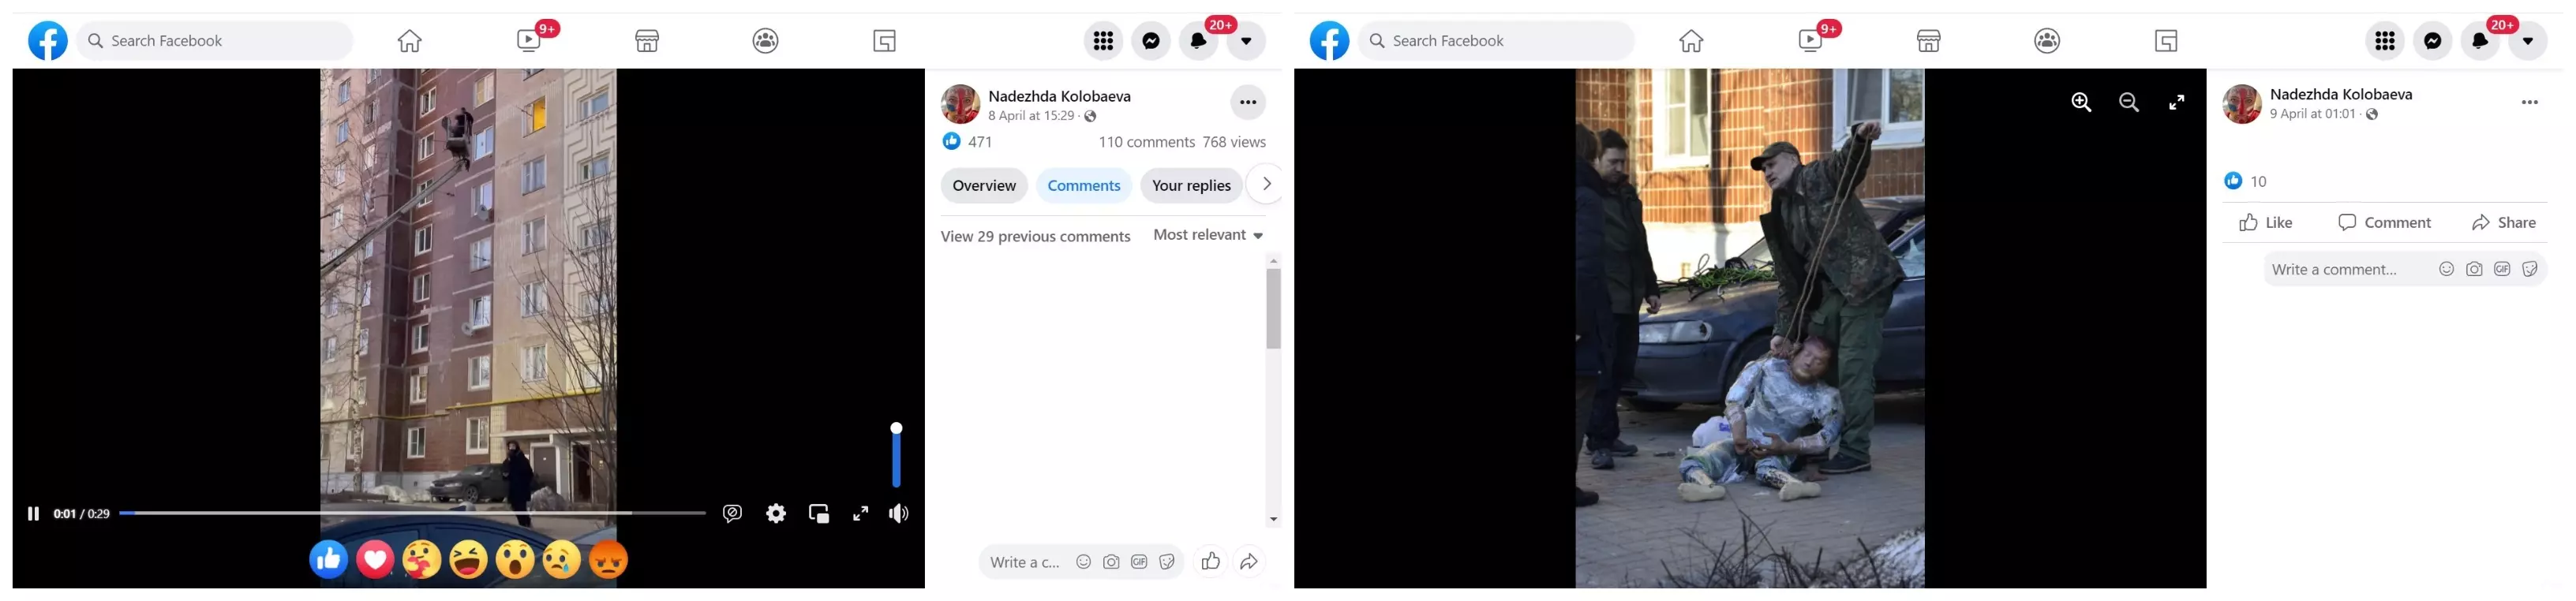This screenshot has width=2576, height=601.
Task: Like the photo post
Action: (x=2266, y=223)
